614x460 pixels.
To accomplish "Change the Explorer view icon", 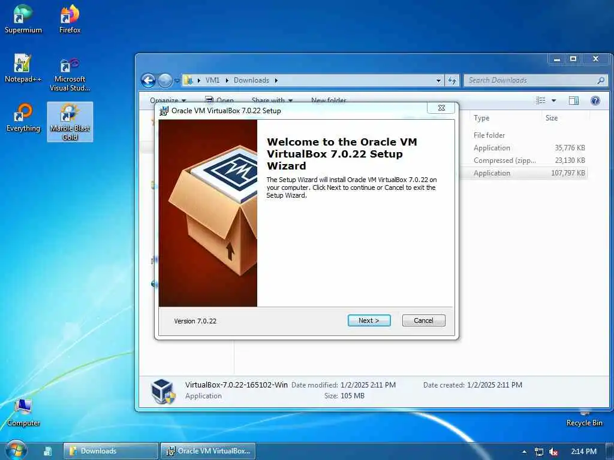I will (541, 101).
